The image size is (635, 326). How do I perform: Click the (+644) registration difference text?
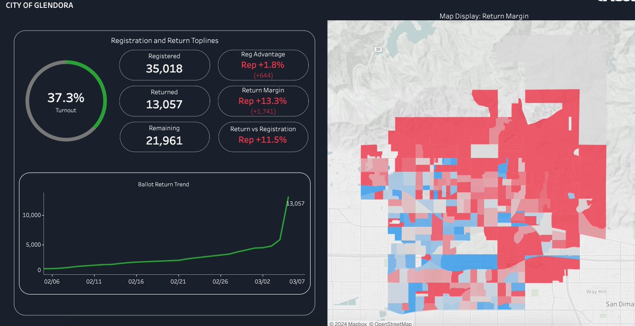pyautogui.click(x=263, y=76)
